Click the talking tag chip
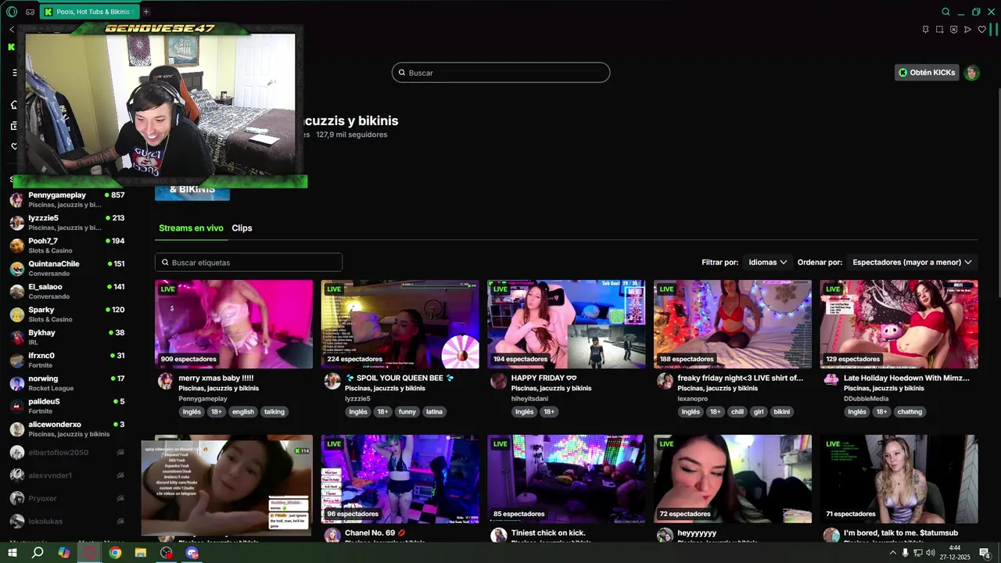Viewport: 1001px width, 563px height. point(274,412)
